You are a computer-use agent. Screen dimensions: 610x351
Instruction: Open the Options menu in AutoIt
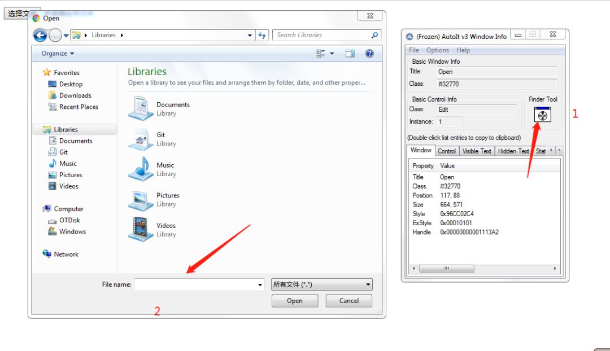click(438, 50)
